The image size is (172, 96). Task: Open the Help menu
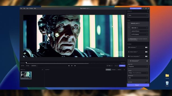(35, 8)
